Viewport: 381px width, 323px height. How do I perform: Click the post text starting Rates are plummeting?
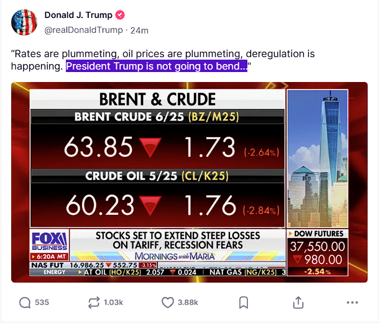pyautogui.click(x=163, y=60)
